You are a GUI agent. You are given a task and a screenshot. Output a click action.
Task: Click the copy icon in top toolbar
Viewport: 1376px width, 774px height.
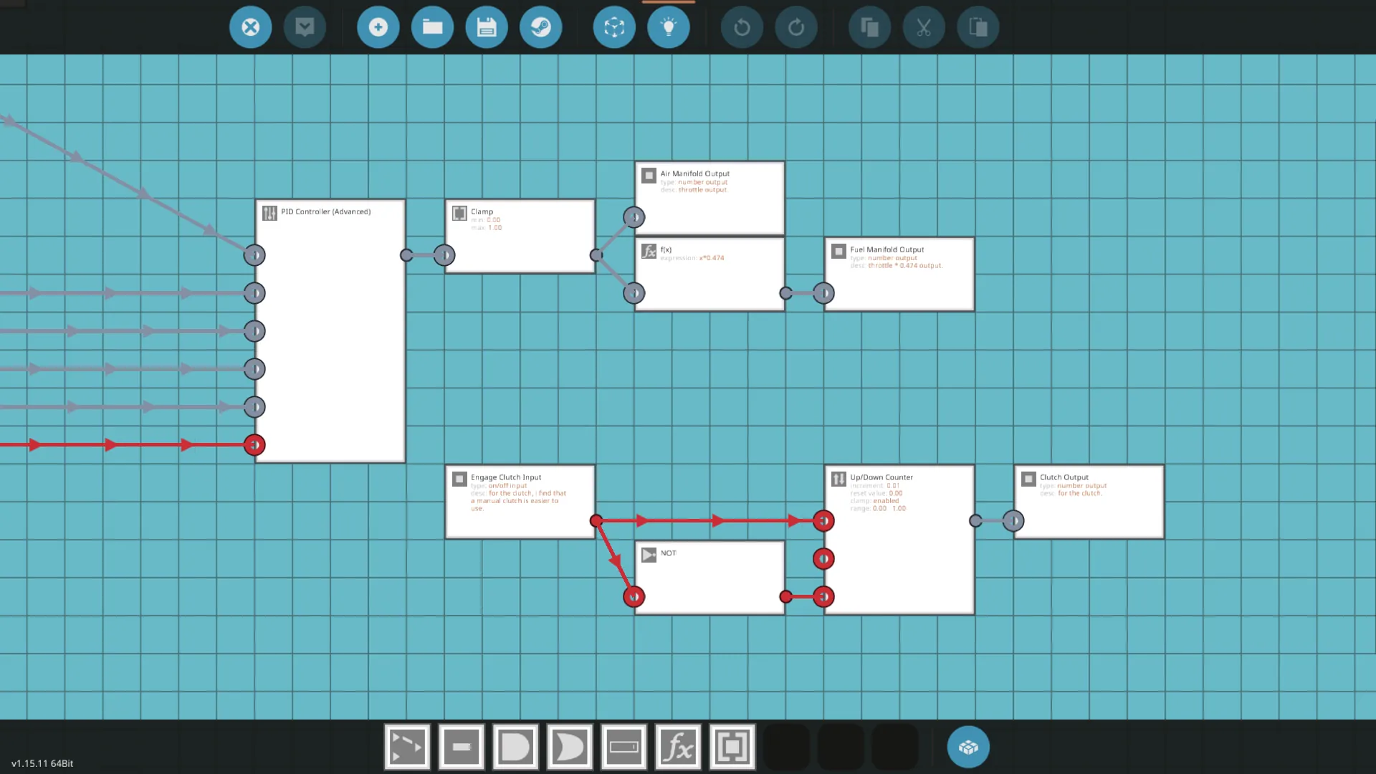[x=869, y=27]
